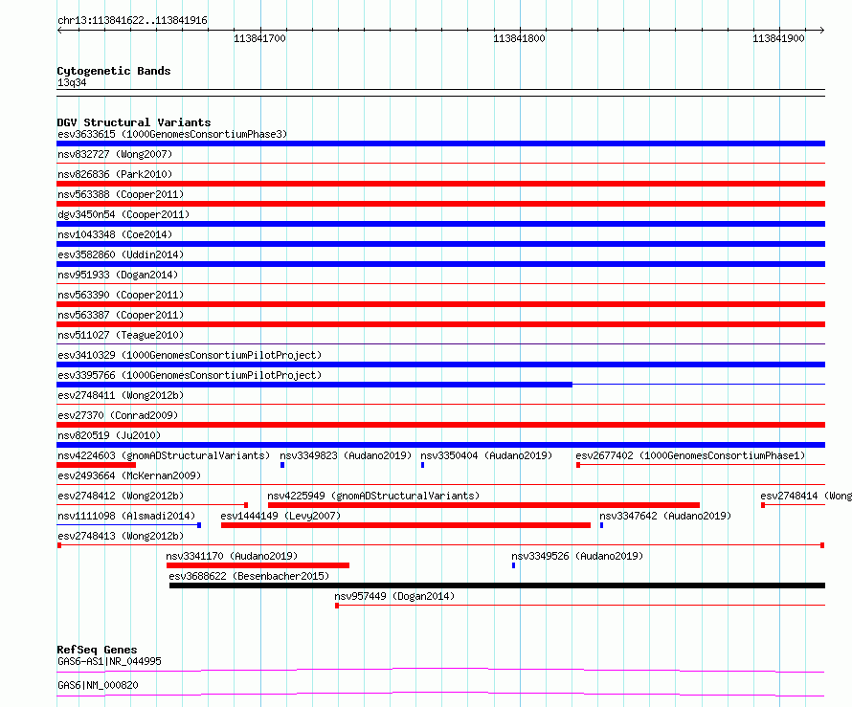Image resolution: width=852 pixels, height=707 pixels.
Task: Select esv2748412 (Wong2012b) label
Action: tap(121, 496)
